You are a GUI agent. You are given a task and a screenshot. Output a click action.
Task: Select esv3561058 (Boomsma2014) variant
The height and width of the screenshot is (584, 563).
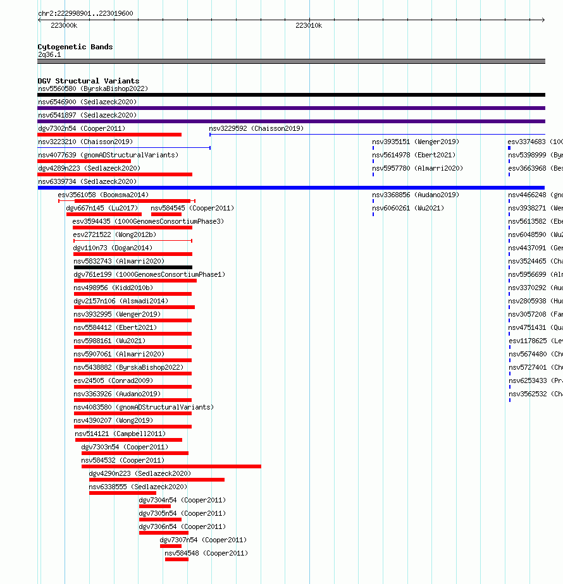tap(103, 195)
